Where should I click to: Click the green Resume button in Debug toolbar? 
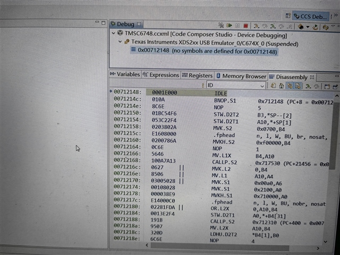(229, 25)
